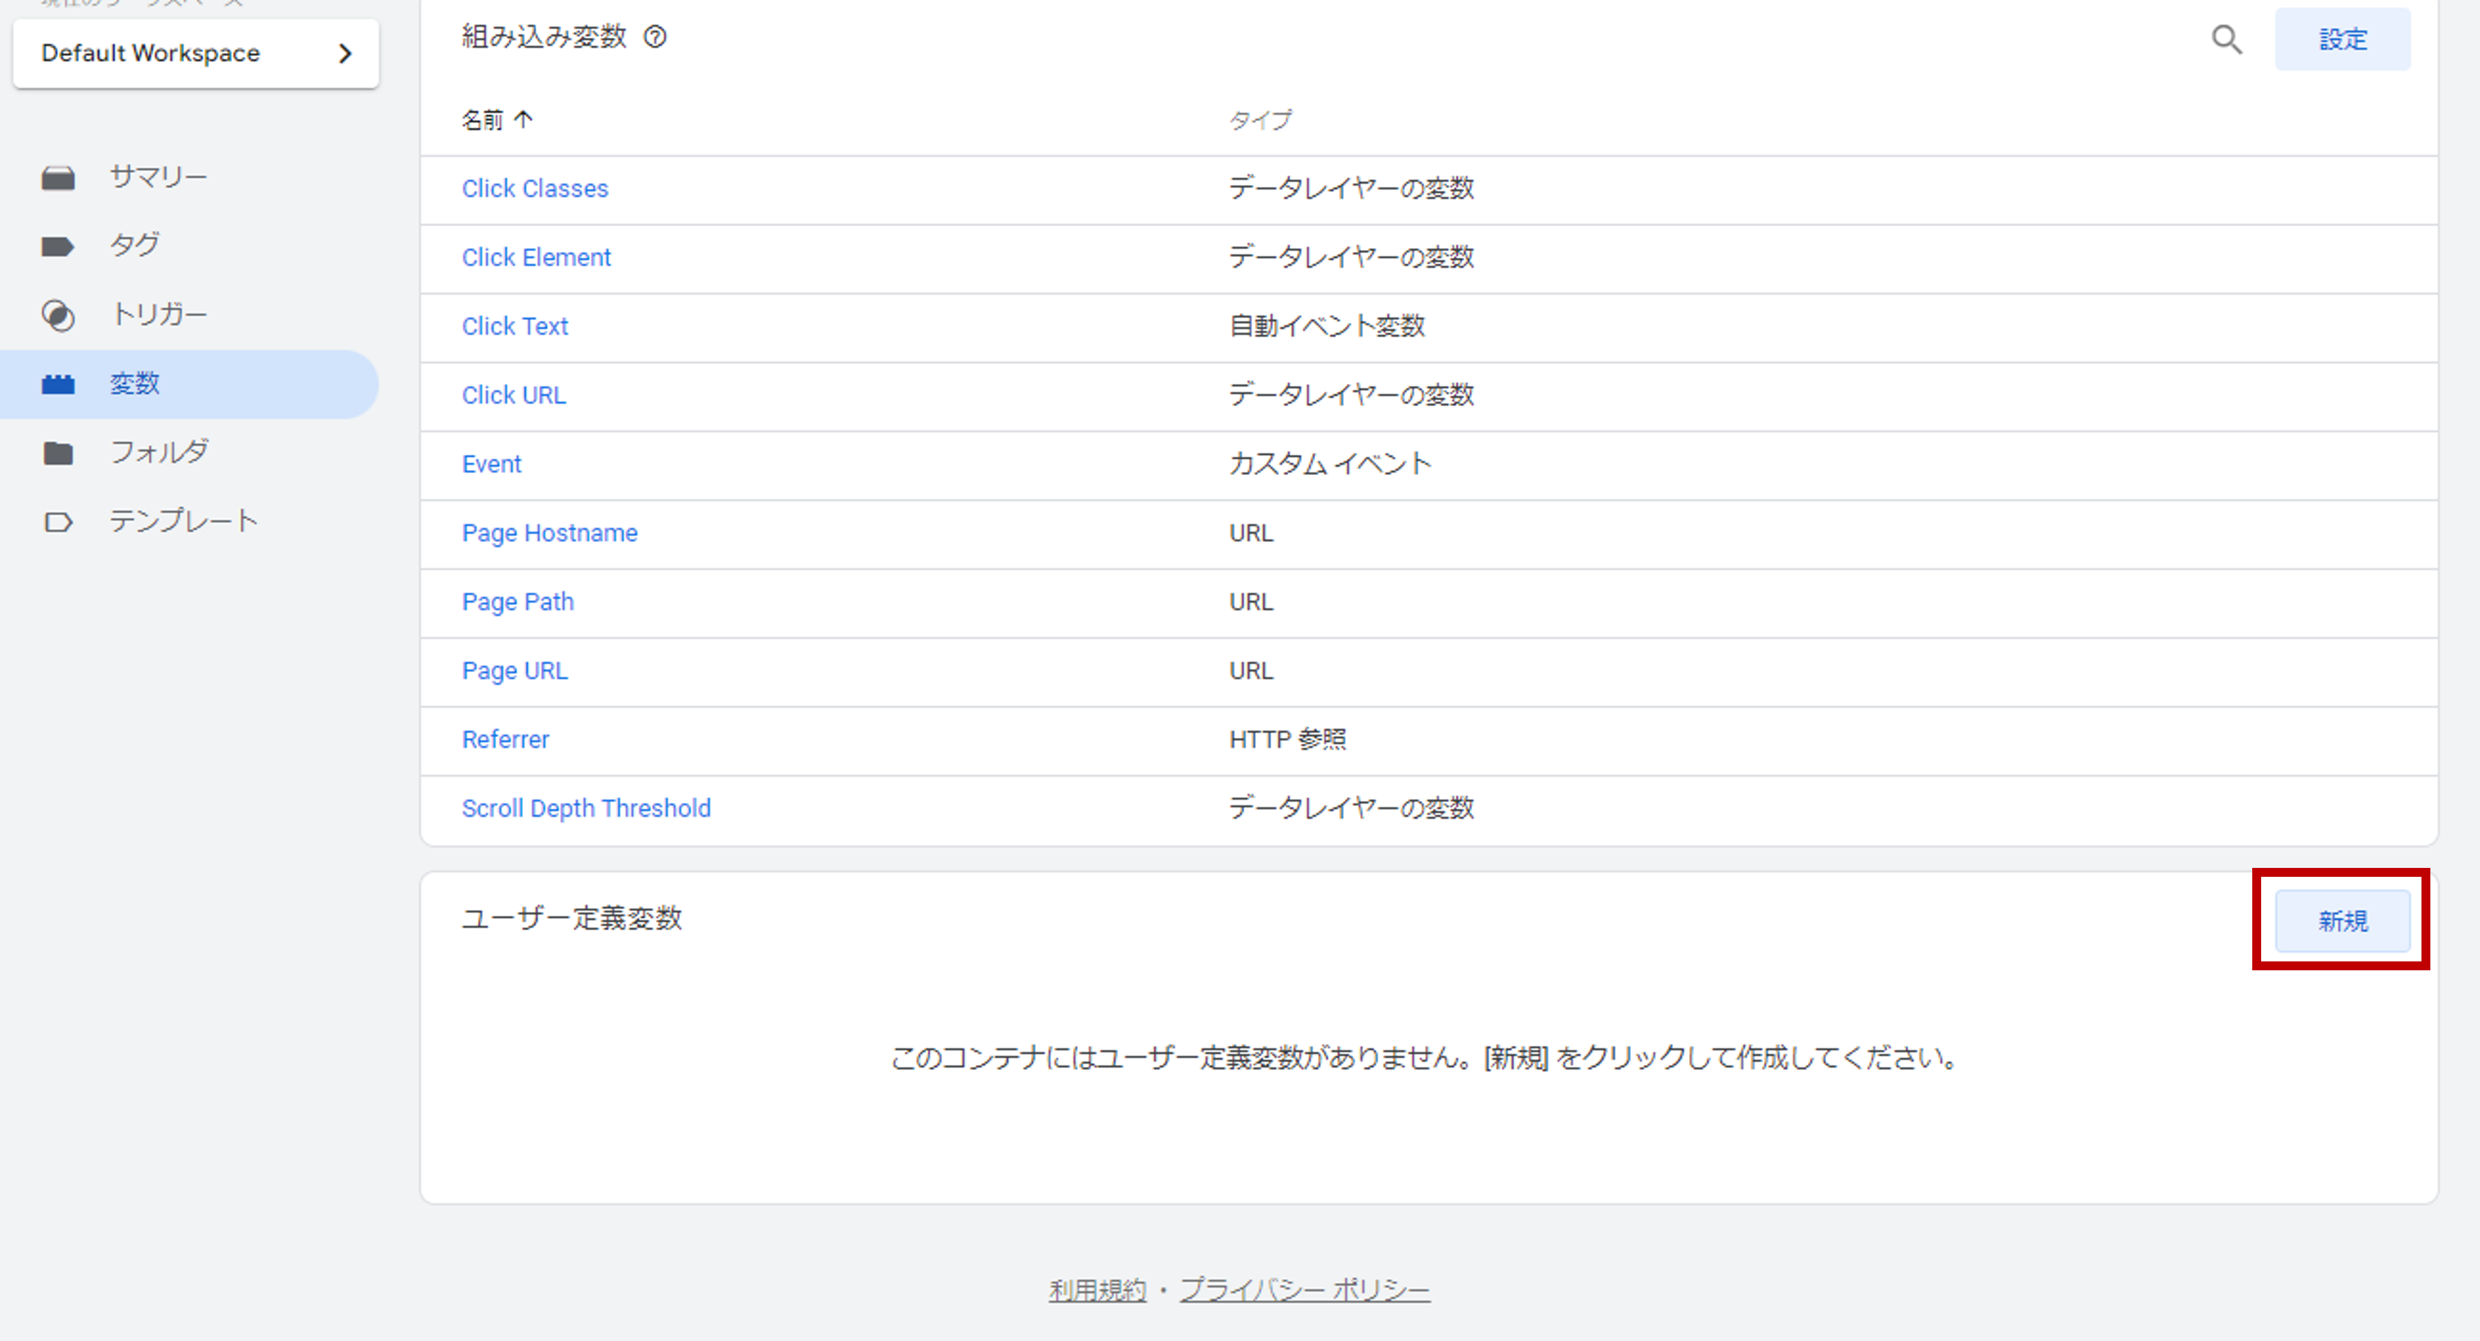Screen dimensions: 2480x1341
Task: Expand the Default Workspace chevron
Action: click(x=345, y=54)
